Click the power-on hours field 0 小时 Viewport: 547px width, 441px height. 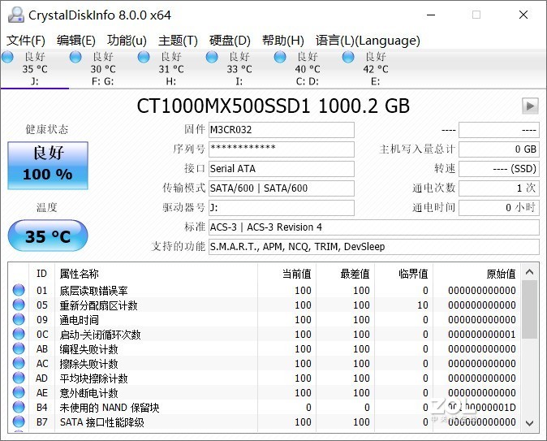click(499, 208)
